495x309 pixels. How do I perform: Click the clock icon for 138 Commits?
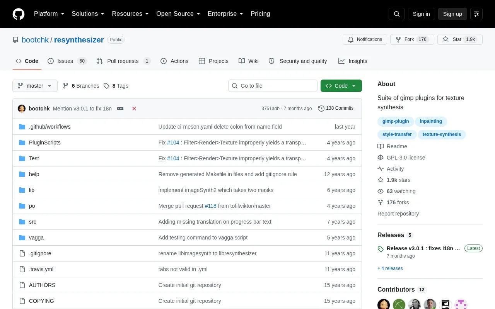click(x=321, y=109)
